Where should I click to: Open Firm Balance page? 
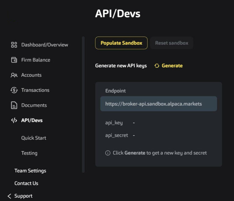36,60
